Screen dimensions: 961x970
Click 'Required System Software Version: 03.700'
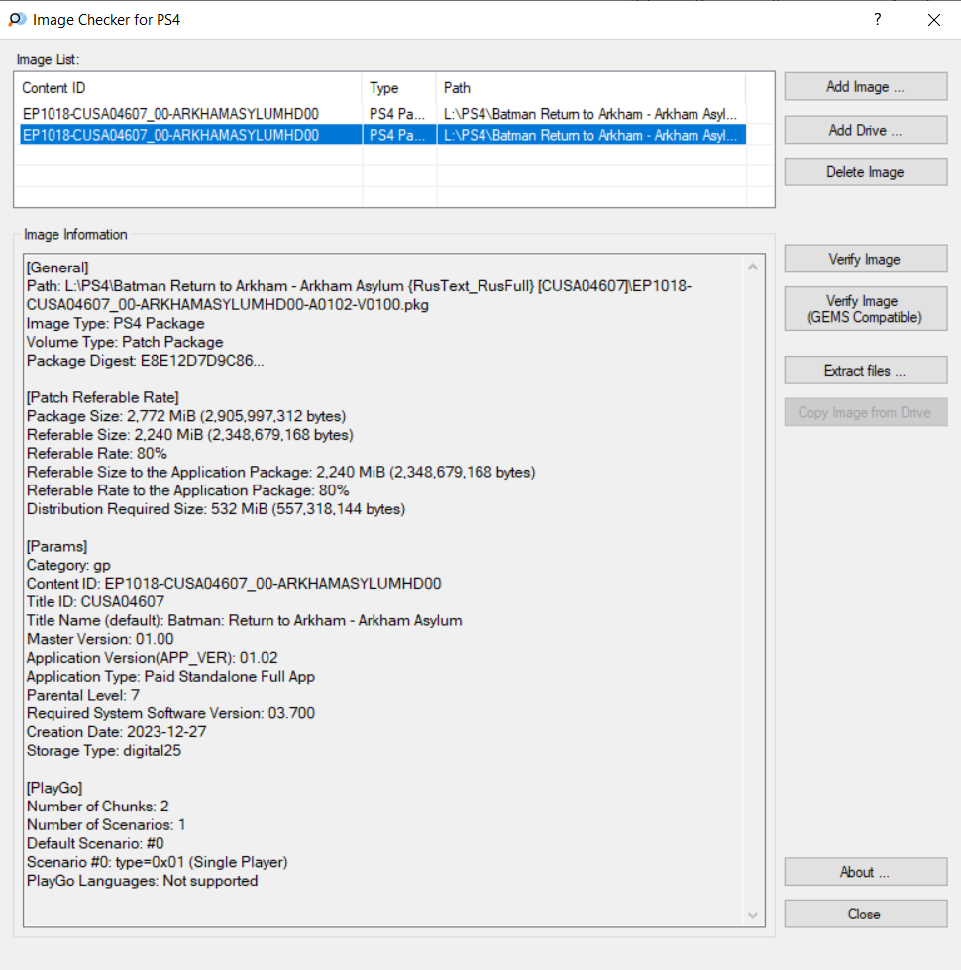pyautogui.click(x=170, y=713)
